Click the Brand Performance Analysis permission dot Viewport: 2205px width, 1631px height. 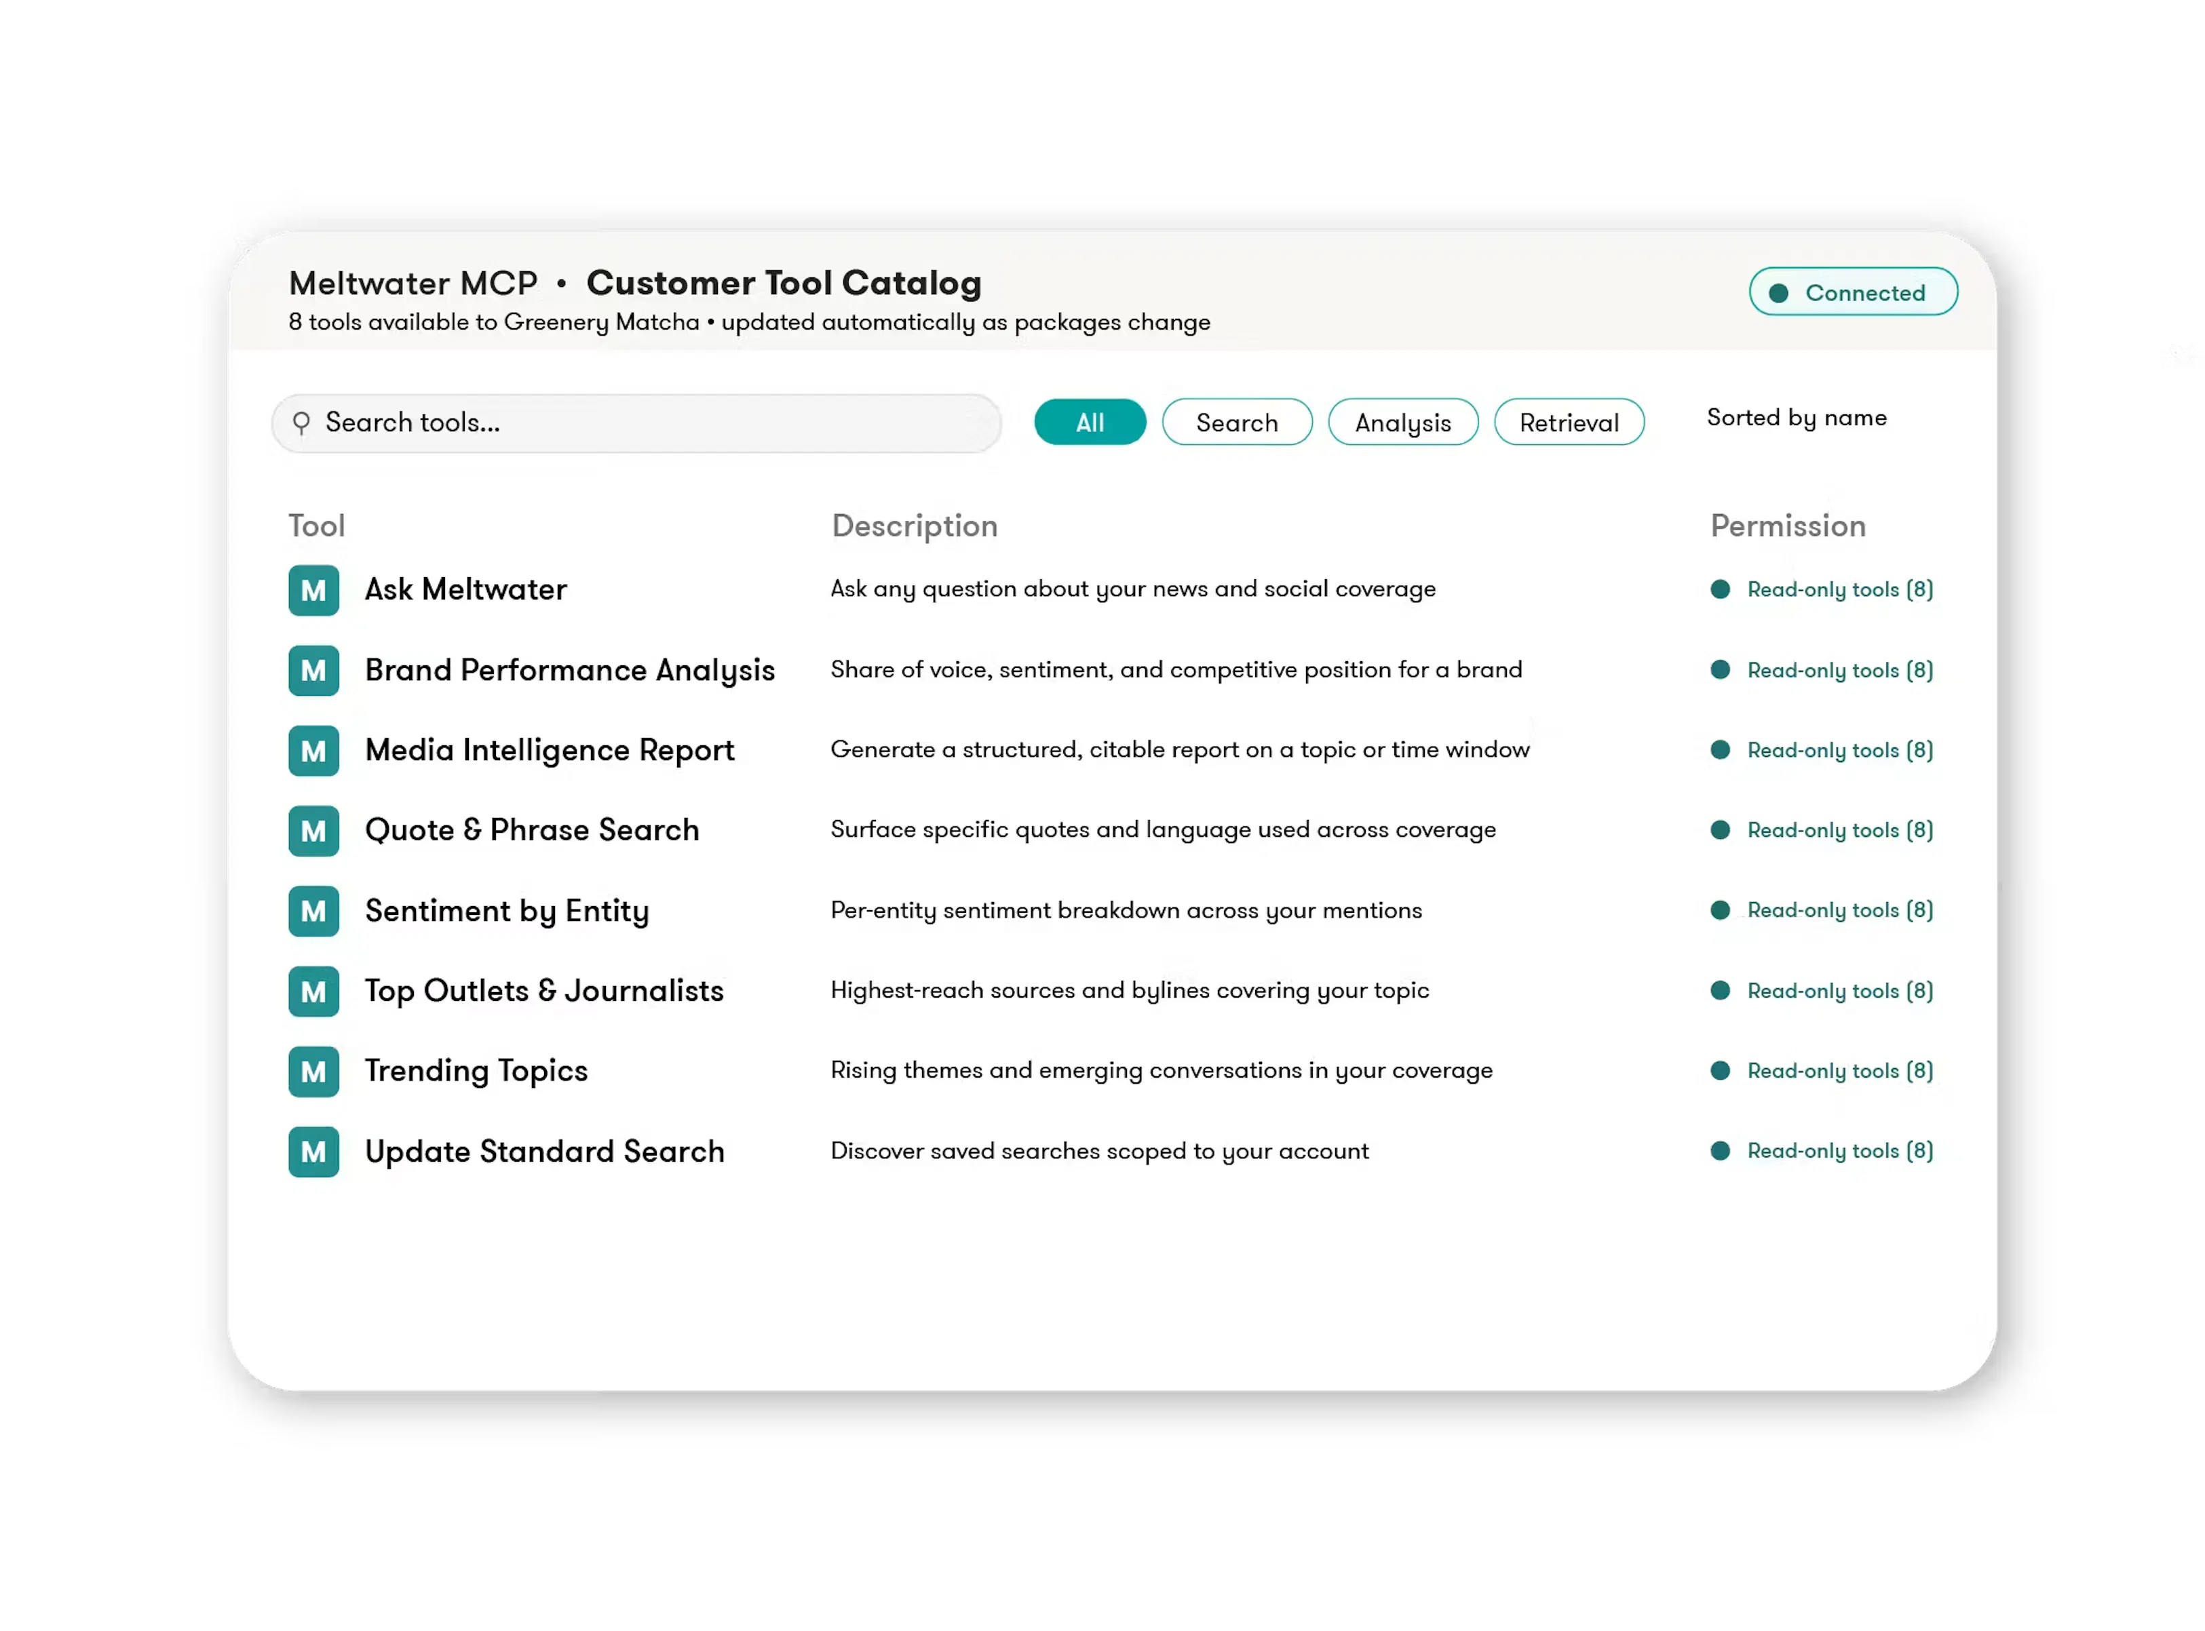[x=1721, y=670]
